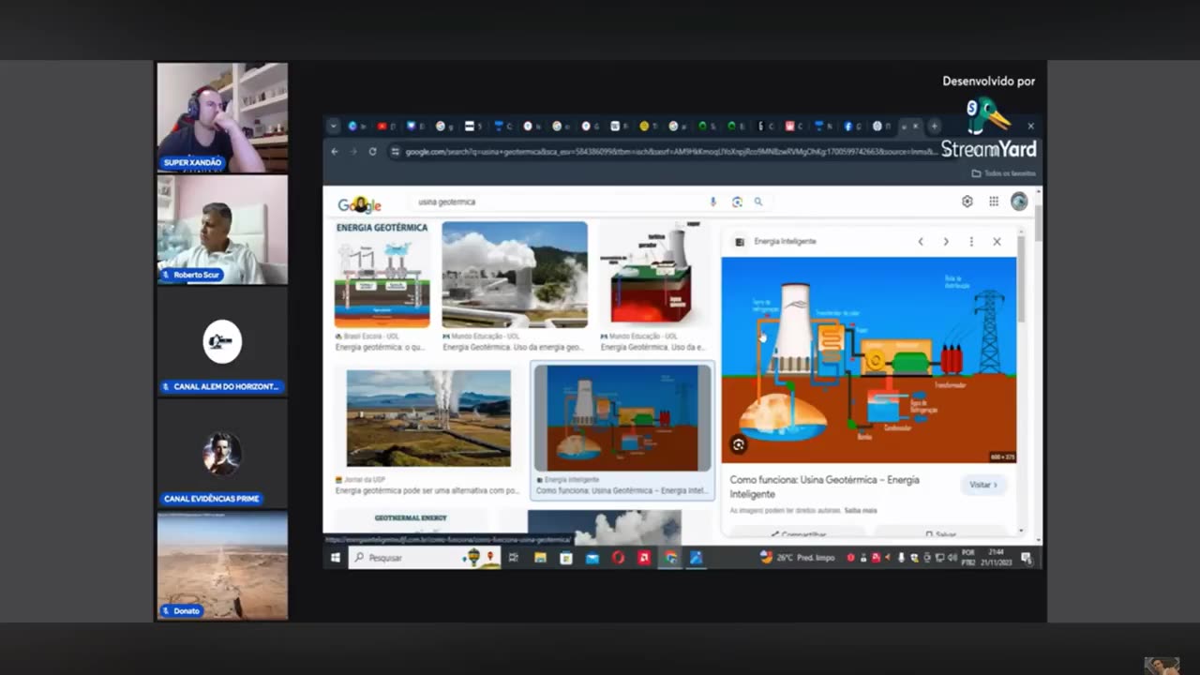This screenshot has height=675, width=1200.
Task: Open the ENERGIA GEOTÉRMICA diagram thumbnail
Action: click(382, 275)
